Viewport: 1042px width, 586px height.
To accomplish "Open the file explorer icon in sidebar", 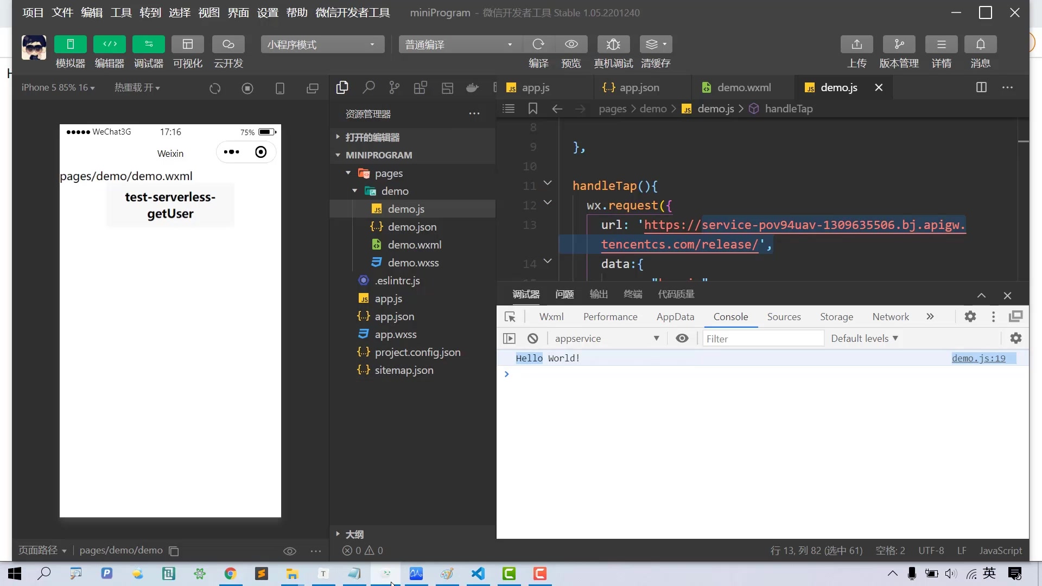I will pyautogui.click(x=342, y=87).
